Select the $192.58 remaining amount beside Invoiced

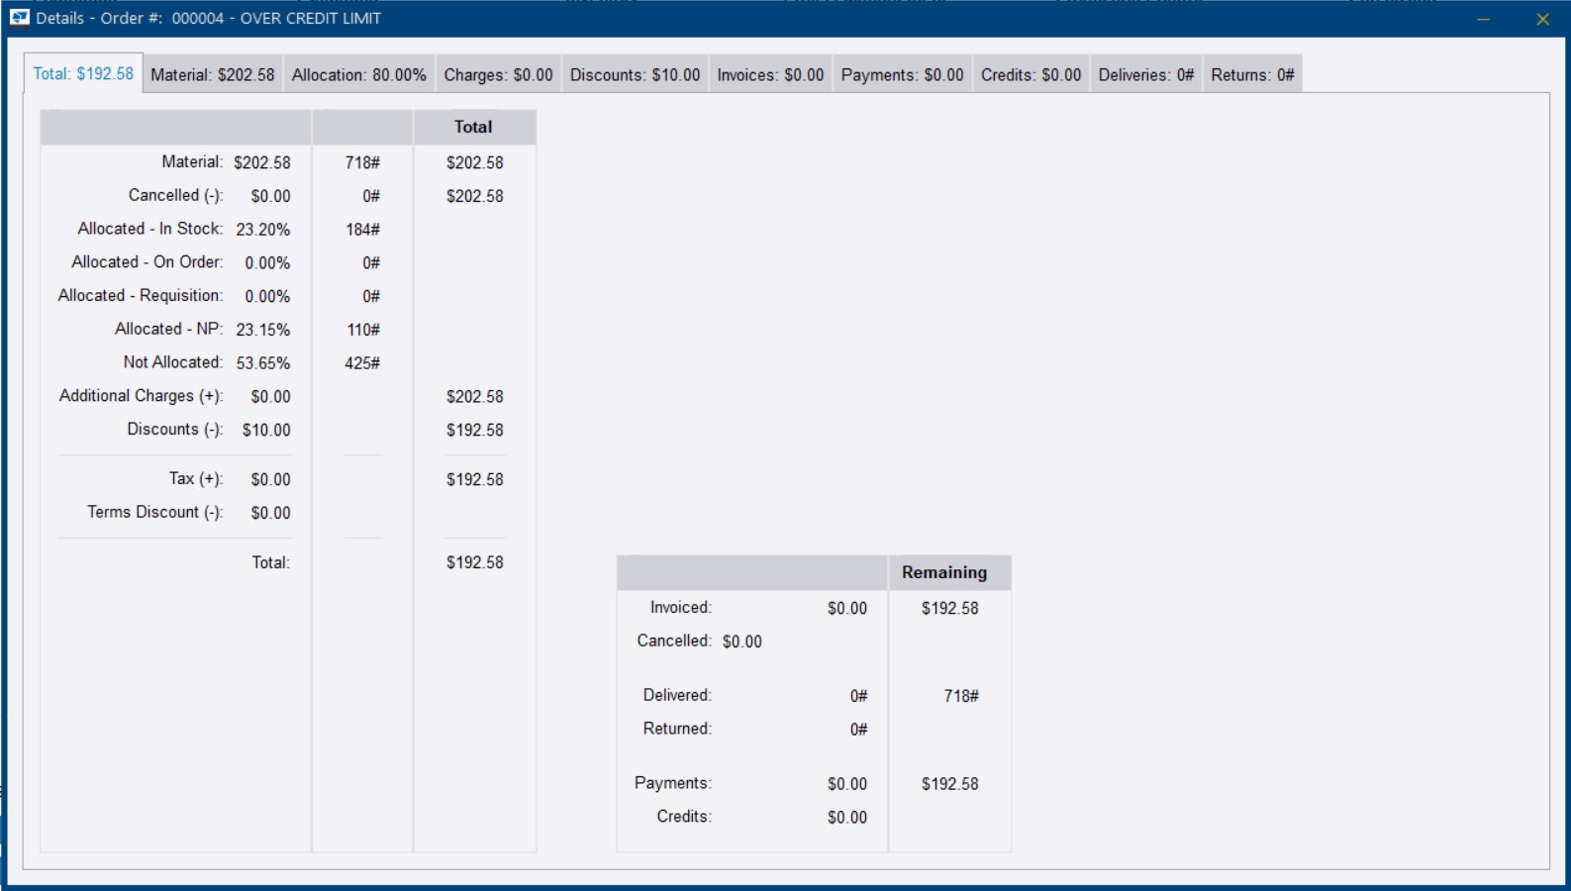[950, 609]
